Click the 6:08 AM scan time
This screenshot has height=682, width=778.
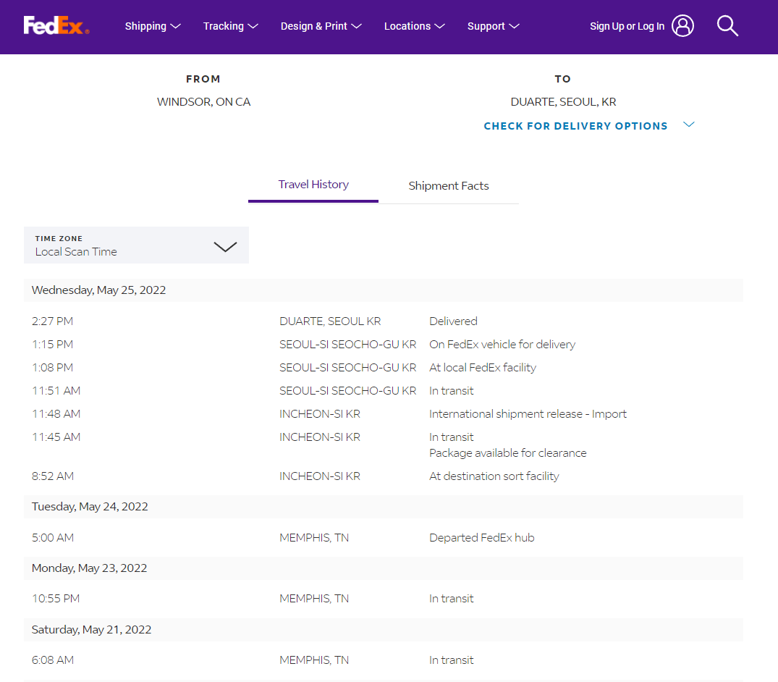[53, 660]
